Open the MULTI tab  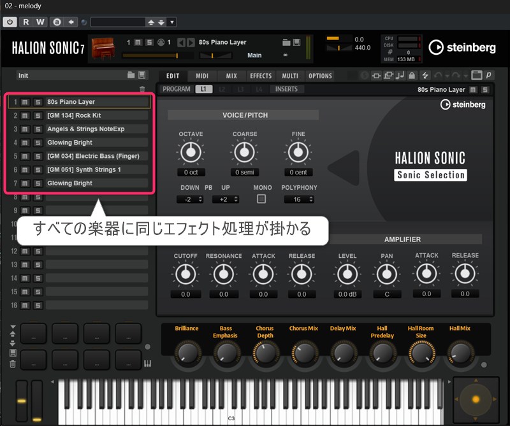click(290, 76)
